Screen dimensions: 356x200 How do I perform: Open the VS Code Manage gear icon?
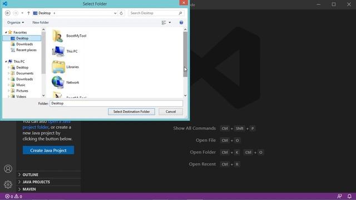pyautogui.click(x=8, y=184)
